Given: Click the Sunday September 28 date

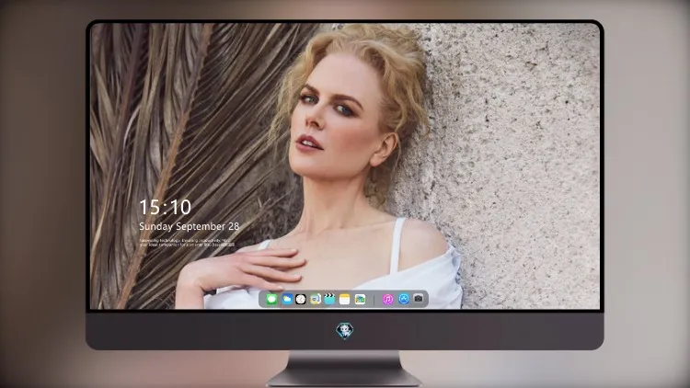Looking at the screenshot, I should tap(189, 226).
